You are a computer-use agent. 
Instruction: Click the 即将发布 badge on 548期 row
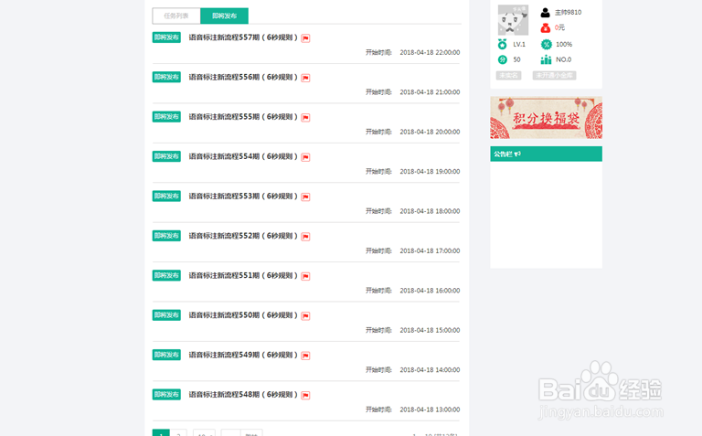tap(166, 394)
